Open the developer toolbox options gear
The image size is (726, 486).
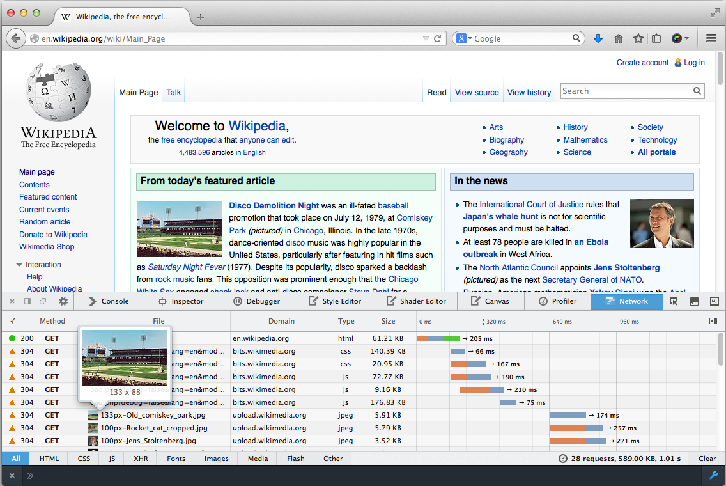63,301
